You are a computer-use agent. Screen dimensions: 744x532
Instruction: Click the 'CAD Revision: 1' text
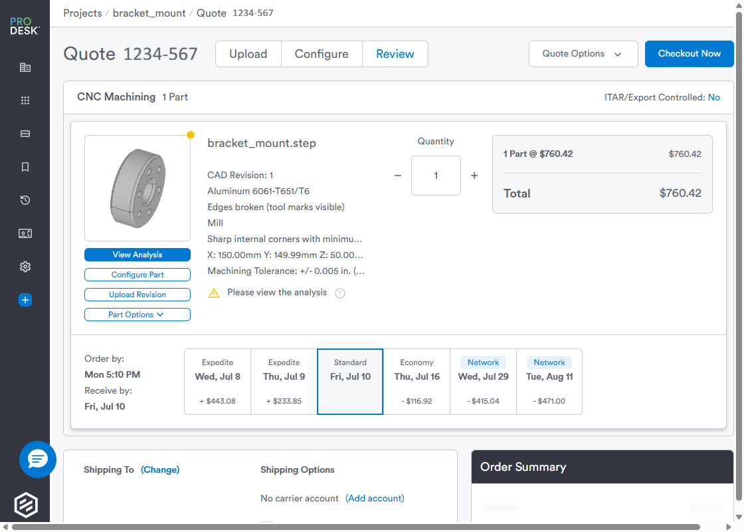(x=240, y=176)
